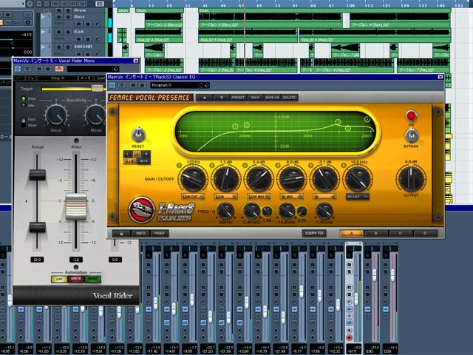Click SAVE preset button
The image size is (473, 355).
255,98
